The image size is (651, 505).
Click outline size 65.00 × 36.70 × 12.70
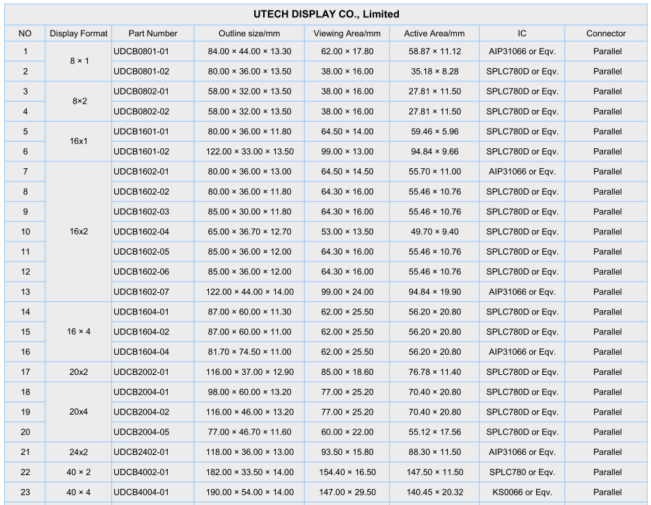tap(249, 232)
